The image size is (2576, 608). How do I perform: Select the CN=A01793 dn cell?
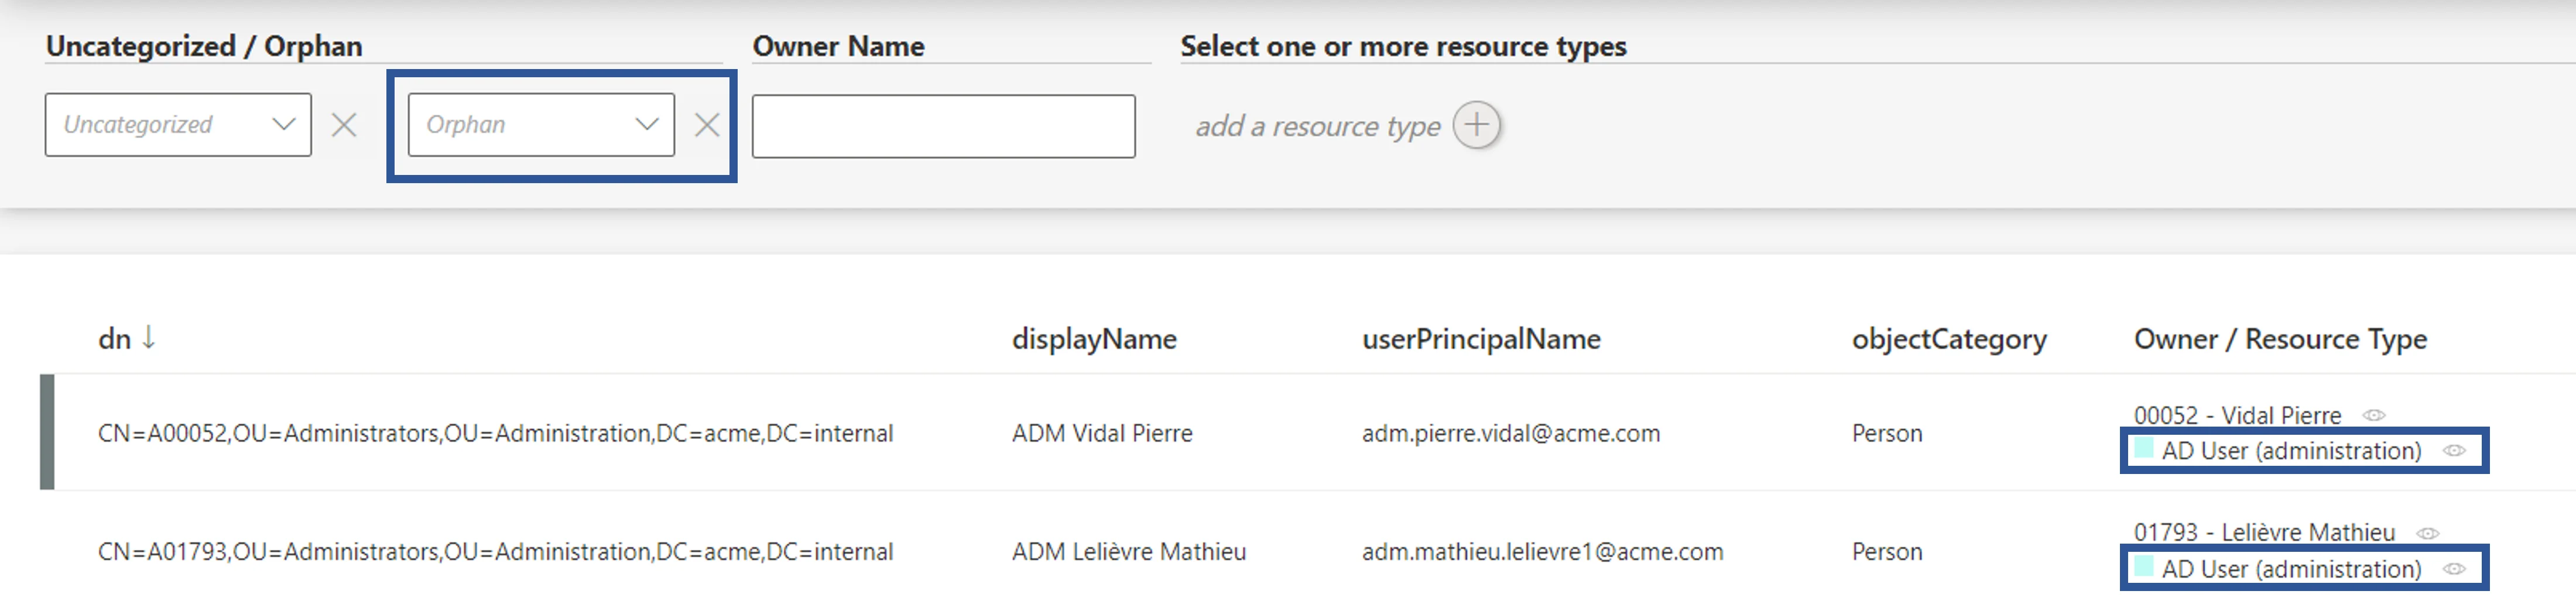pos(495,551)
